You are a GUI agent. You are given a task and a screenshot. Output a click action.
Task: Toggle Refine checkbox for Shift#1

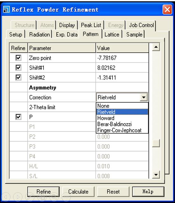coord(18,68)
